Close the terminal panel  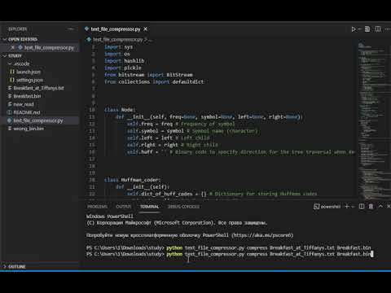tap(389, 207)
